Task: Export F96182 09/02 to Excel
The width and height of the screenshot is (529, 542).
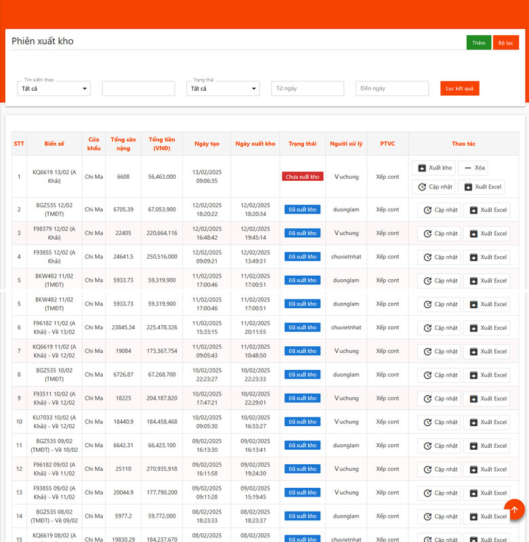Action: tap(486, 470)
